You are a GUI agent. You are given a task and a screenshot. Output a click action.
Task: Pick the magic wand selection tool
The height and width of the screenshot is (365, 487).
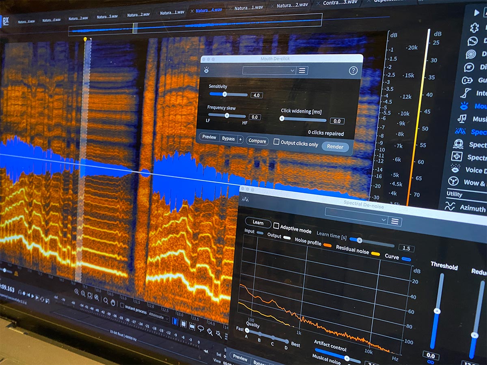(x=219, y=333)
